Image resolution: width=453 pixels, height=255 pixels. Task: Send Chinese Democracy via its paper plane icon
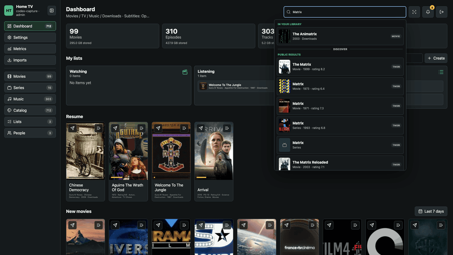[x=72, y=128]
